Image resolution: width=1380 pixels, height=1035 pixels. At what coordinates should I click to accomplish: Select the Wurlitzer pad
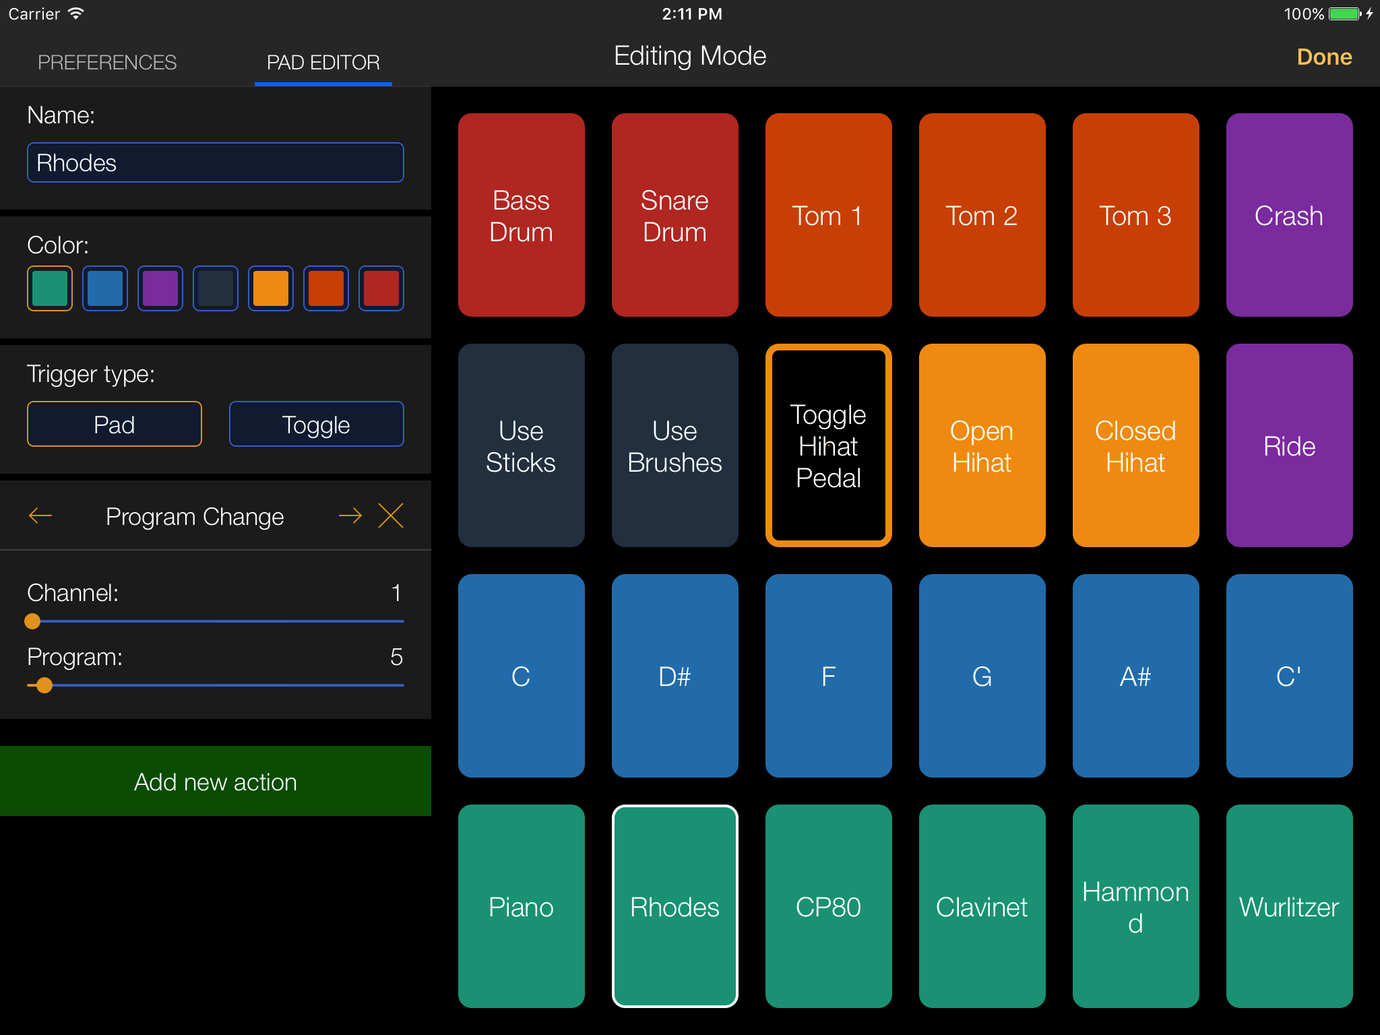(x=1289, y=906)
